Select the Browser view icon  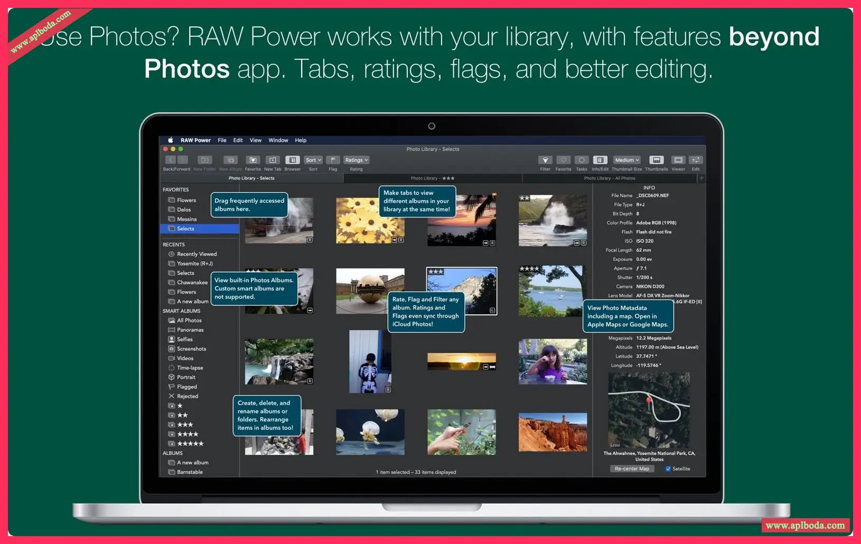[292, 160]
